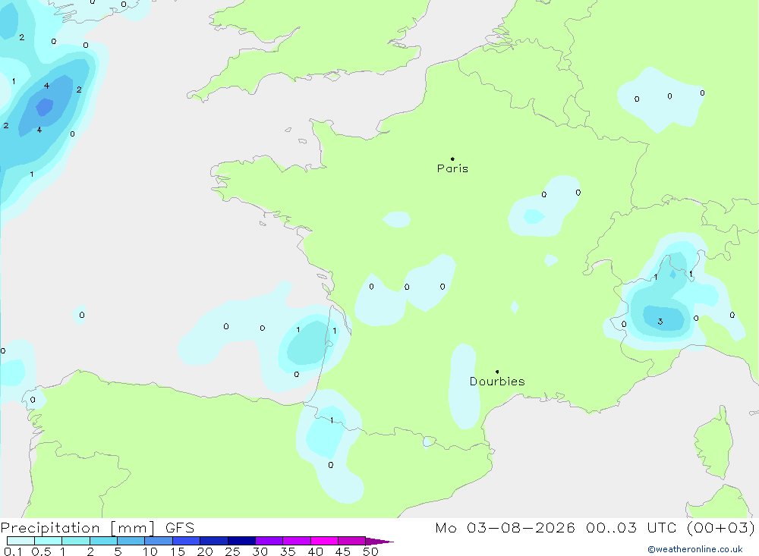
Task: Pick the 45–50 mm legend color swatch
Action: click(351, 541)
